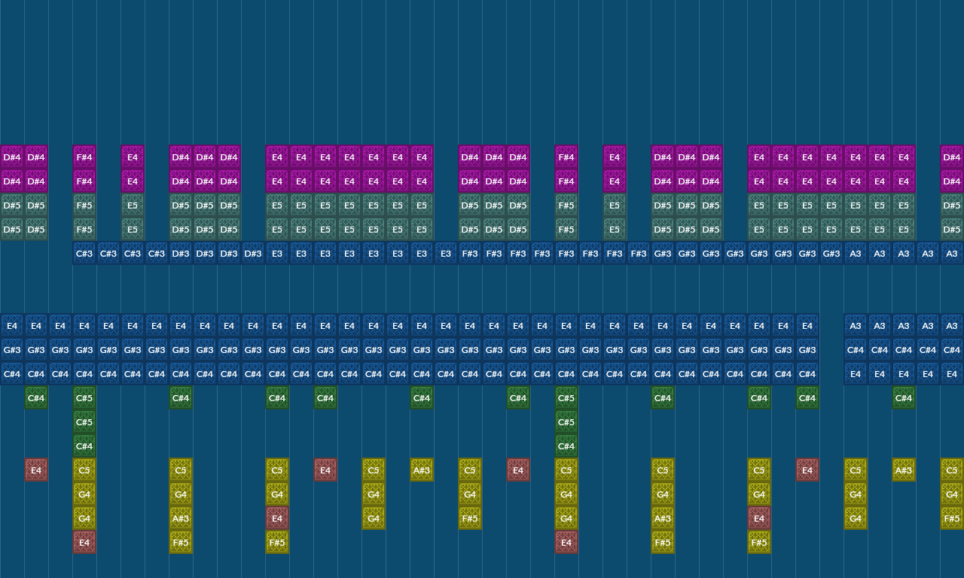The width and height of the screenshot is (964, 578).
Task: Click the leftmost green C#4 note
Action: (x=35, y=398)
